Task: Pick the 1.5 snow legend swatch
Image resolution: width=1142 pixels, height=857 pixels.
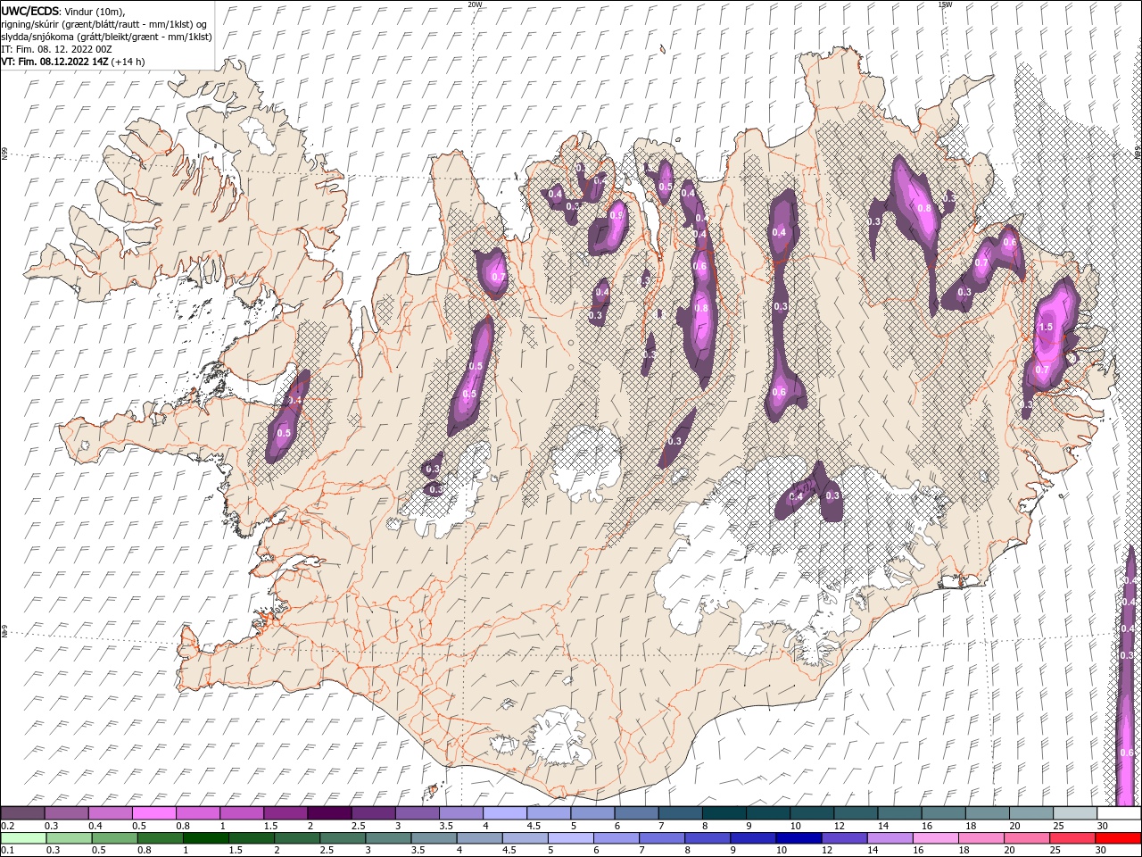Action: [285, 813]
